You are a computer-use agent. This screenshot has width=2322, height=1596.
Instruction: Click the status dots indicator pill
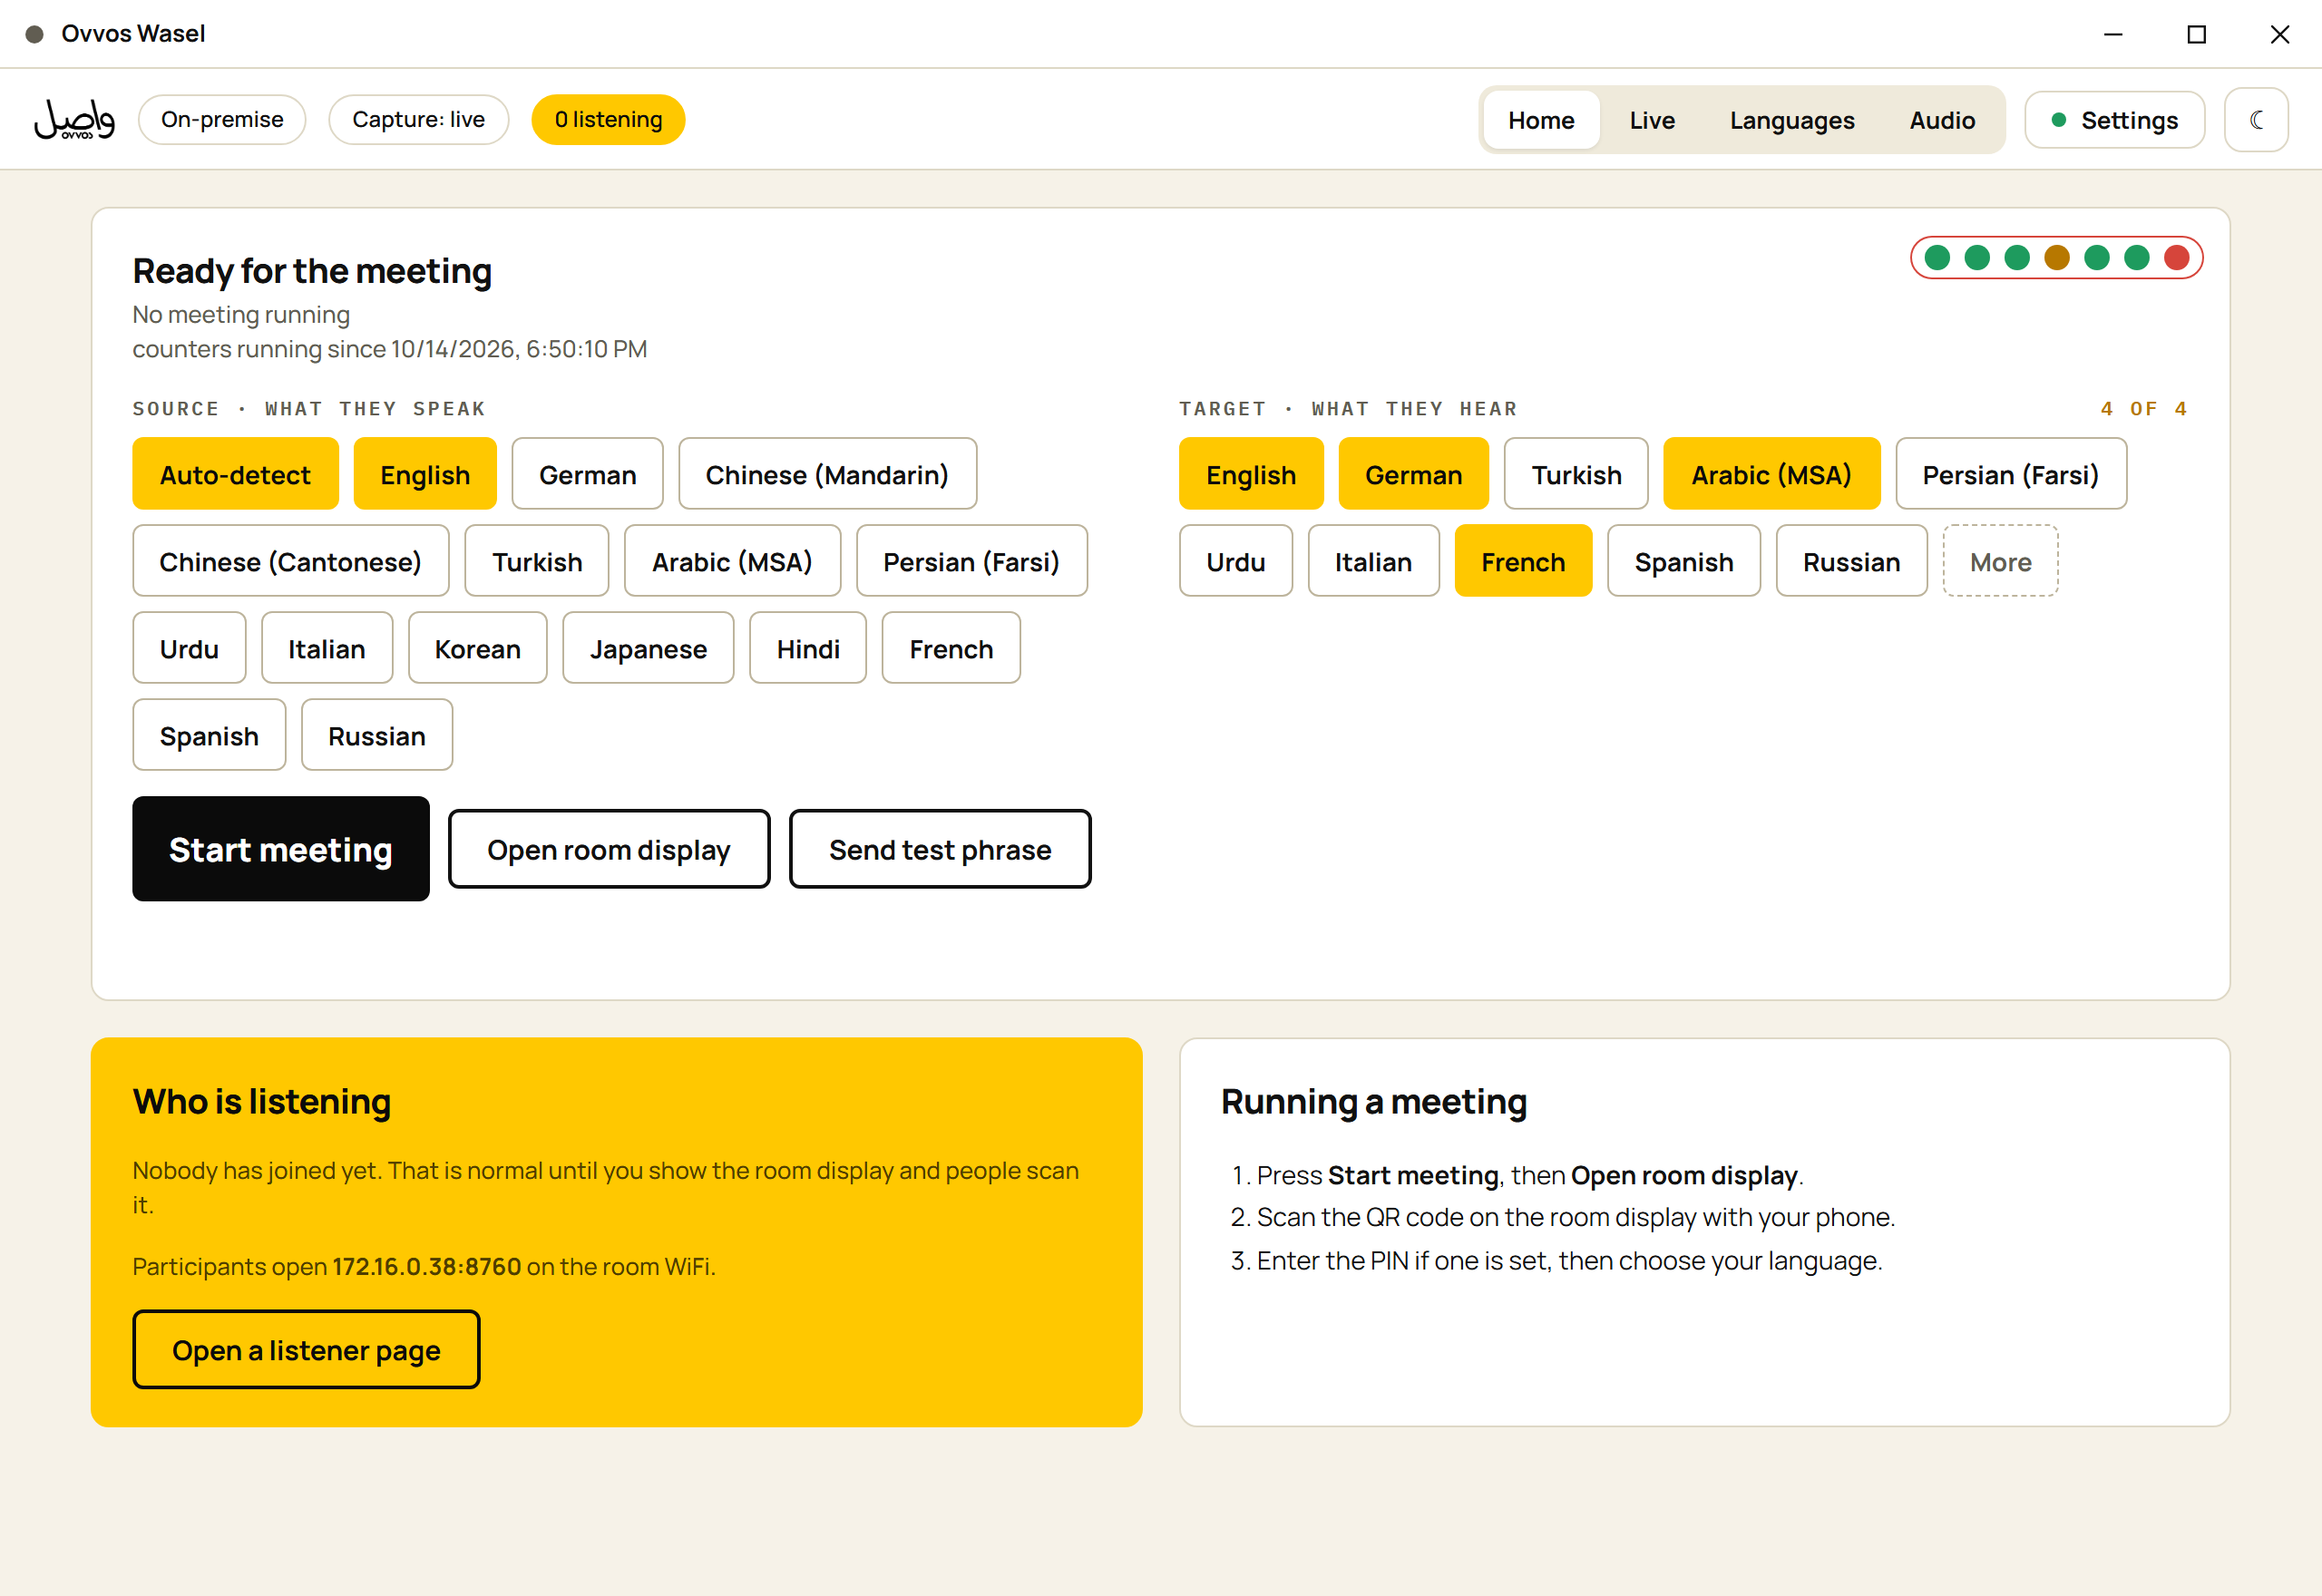[x=2056, y=258]
